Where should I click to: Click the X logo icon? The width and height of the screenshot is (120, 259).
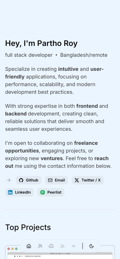pyautogui.click(x=77, y=180)
